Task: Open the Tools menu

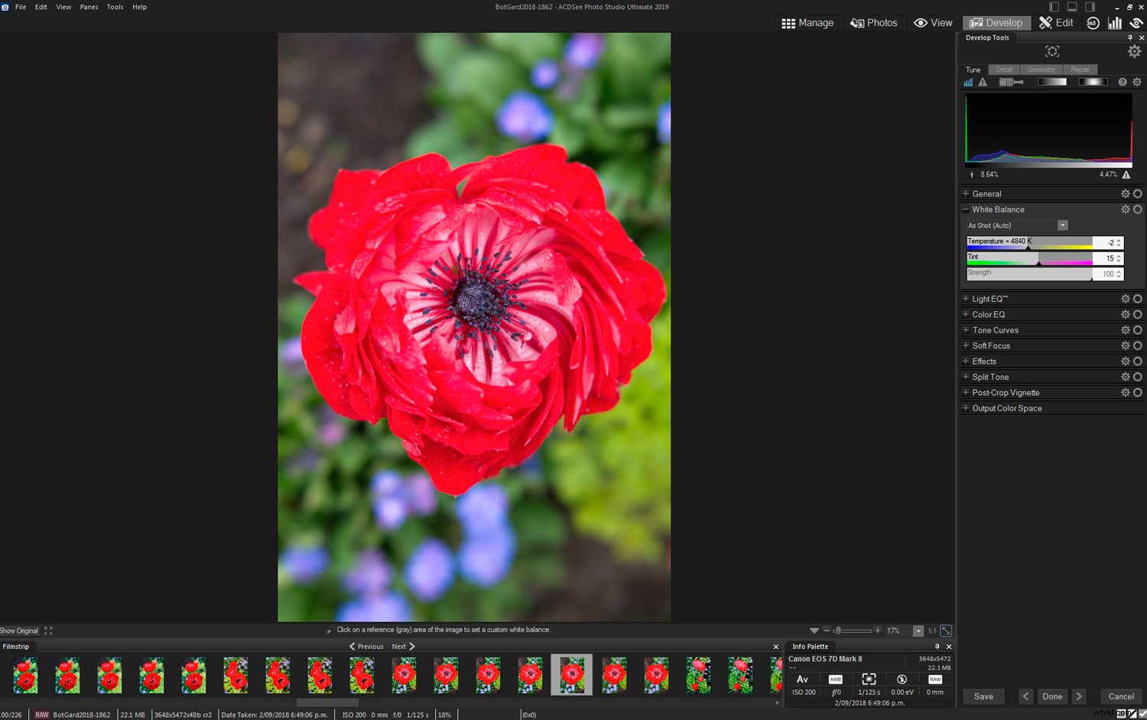Action: pyautogui.click(x=115, y=7)
